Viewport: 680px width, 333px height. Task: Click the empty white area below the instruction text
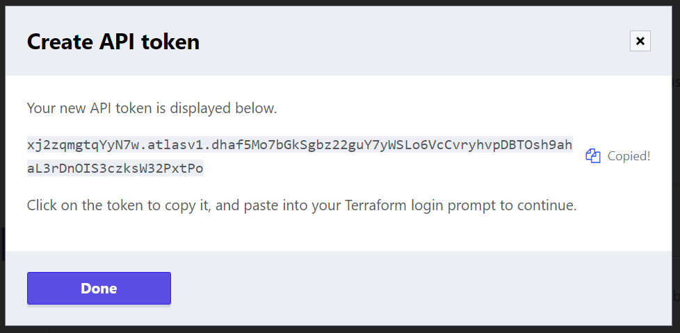339,234
